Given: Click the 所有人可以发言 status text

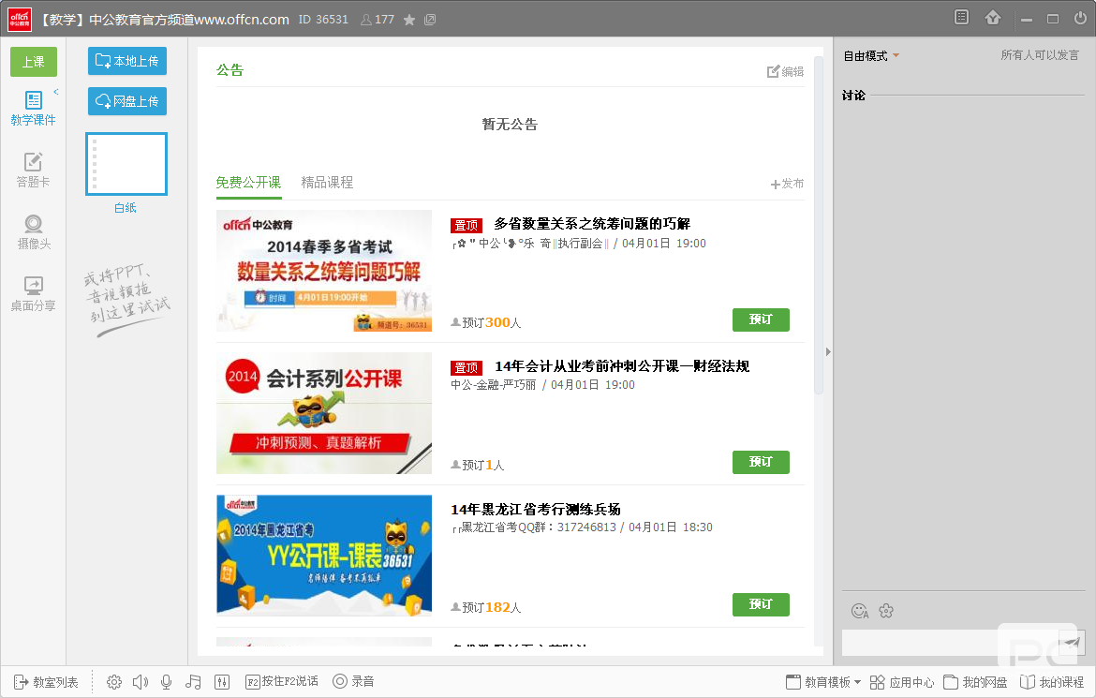Looking at the screenshot, I should [1040, 55].
